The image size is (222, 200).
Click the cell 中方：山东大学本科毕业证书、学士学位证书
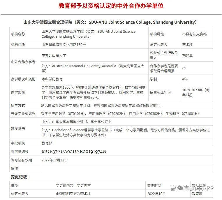point(126,122)
